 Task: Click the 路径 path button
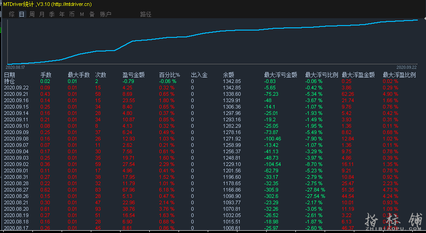146,14
